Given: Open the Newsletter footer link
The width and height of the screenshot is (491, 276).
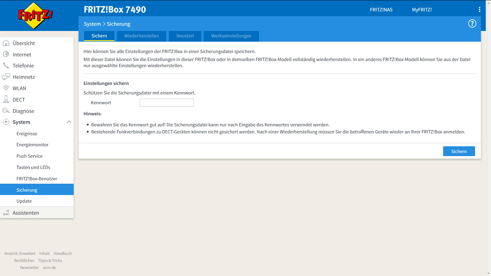Looking at the screenshot, I should (x=29, y=267).
